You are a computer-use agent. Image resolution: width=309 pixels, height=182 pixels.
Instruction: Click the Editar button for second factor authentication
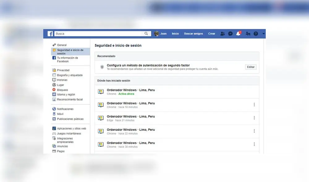click(251, 67)
